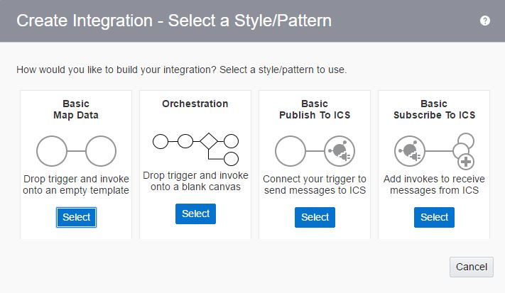Screen dimensions: 505x293
Task: Click the diamond node in Orchestration diagram
Action: [209, 141]
